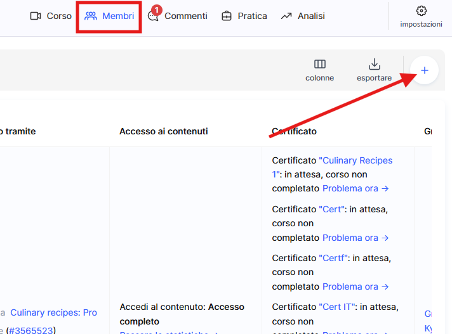Open order number #3565523 link
The width and height of the screenshot is (452, 334).
click(x=30, y=330)
